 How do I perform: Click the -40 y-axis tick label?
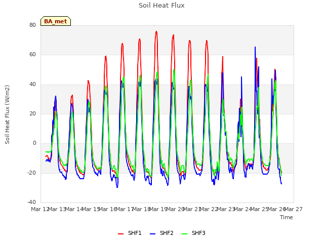pyautogui.click(x=31, y=202)
